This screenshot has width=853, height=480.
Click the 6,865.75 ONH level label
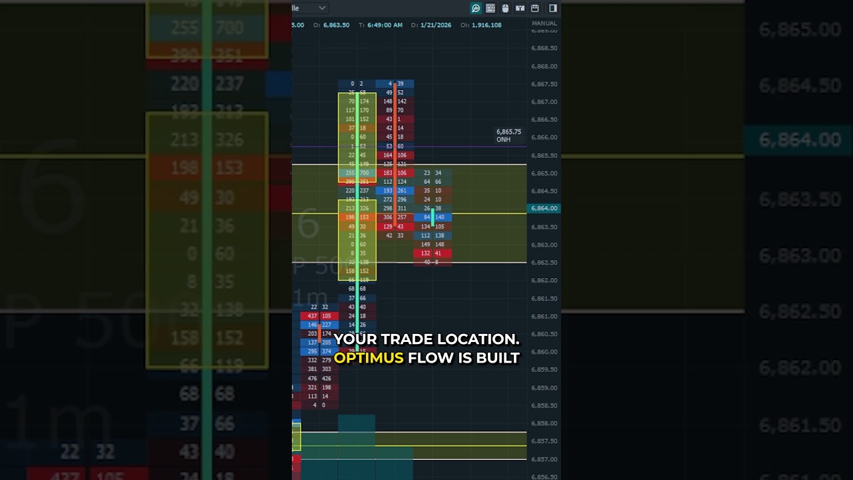pyautogui.click(x=509, y=136)
